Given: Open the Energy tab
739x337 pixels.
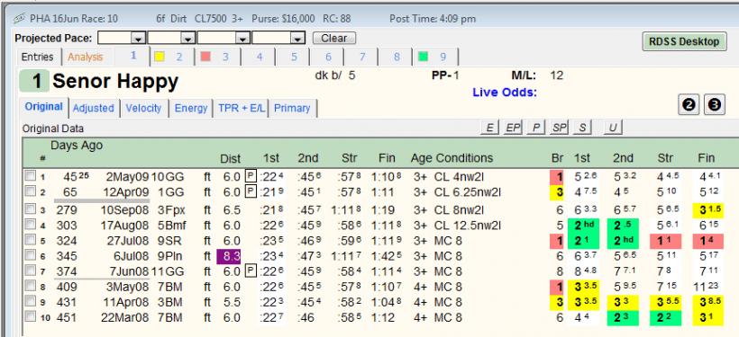Looking at the screenshot, I should click(x=191, y=108).
